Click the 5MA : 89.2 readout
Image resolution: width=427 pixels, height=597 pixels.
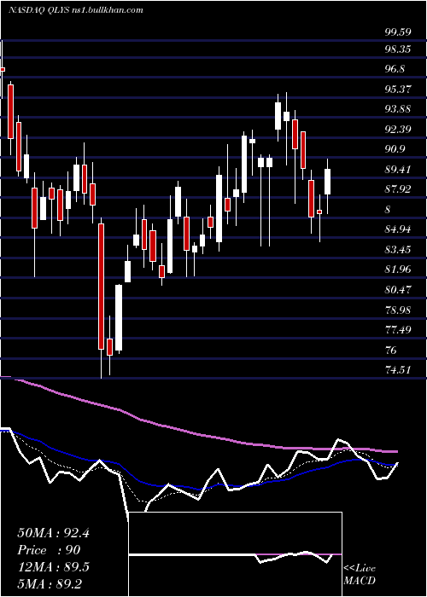50,583
